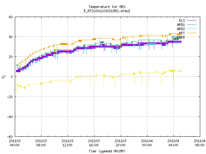The width and height of the screenshot is (206, 154).
Task: Click the x-axis tick 201104 04:00
Action: 173,143
